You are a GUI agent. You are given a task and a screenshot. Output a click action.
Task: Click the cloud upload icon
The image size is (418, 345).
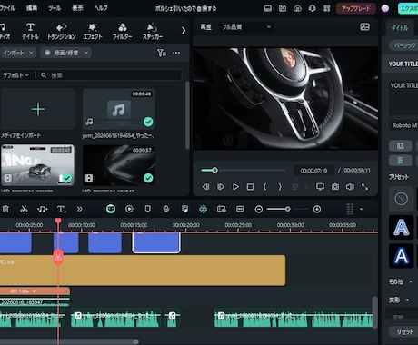click(297, 8)
